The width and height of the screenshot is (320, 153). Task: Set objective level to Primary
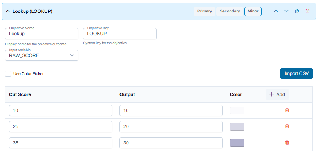pos(204,11)
